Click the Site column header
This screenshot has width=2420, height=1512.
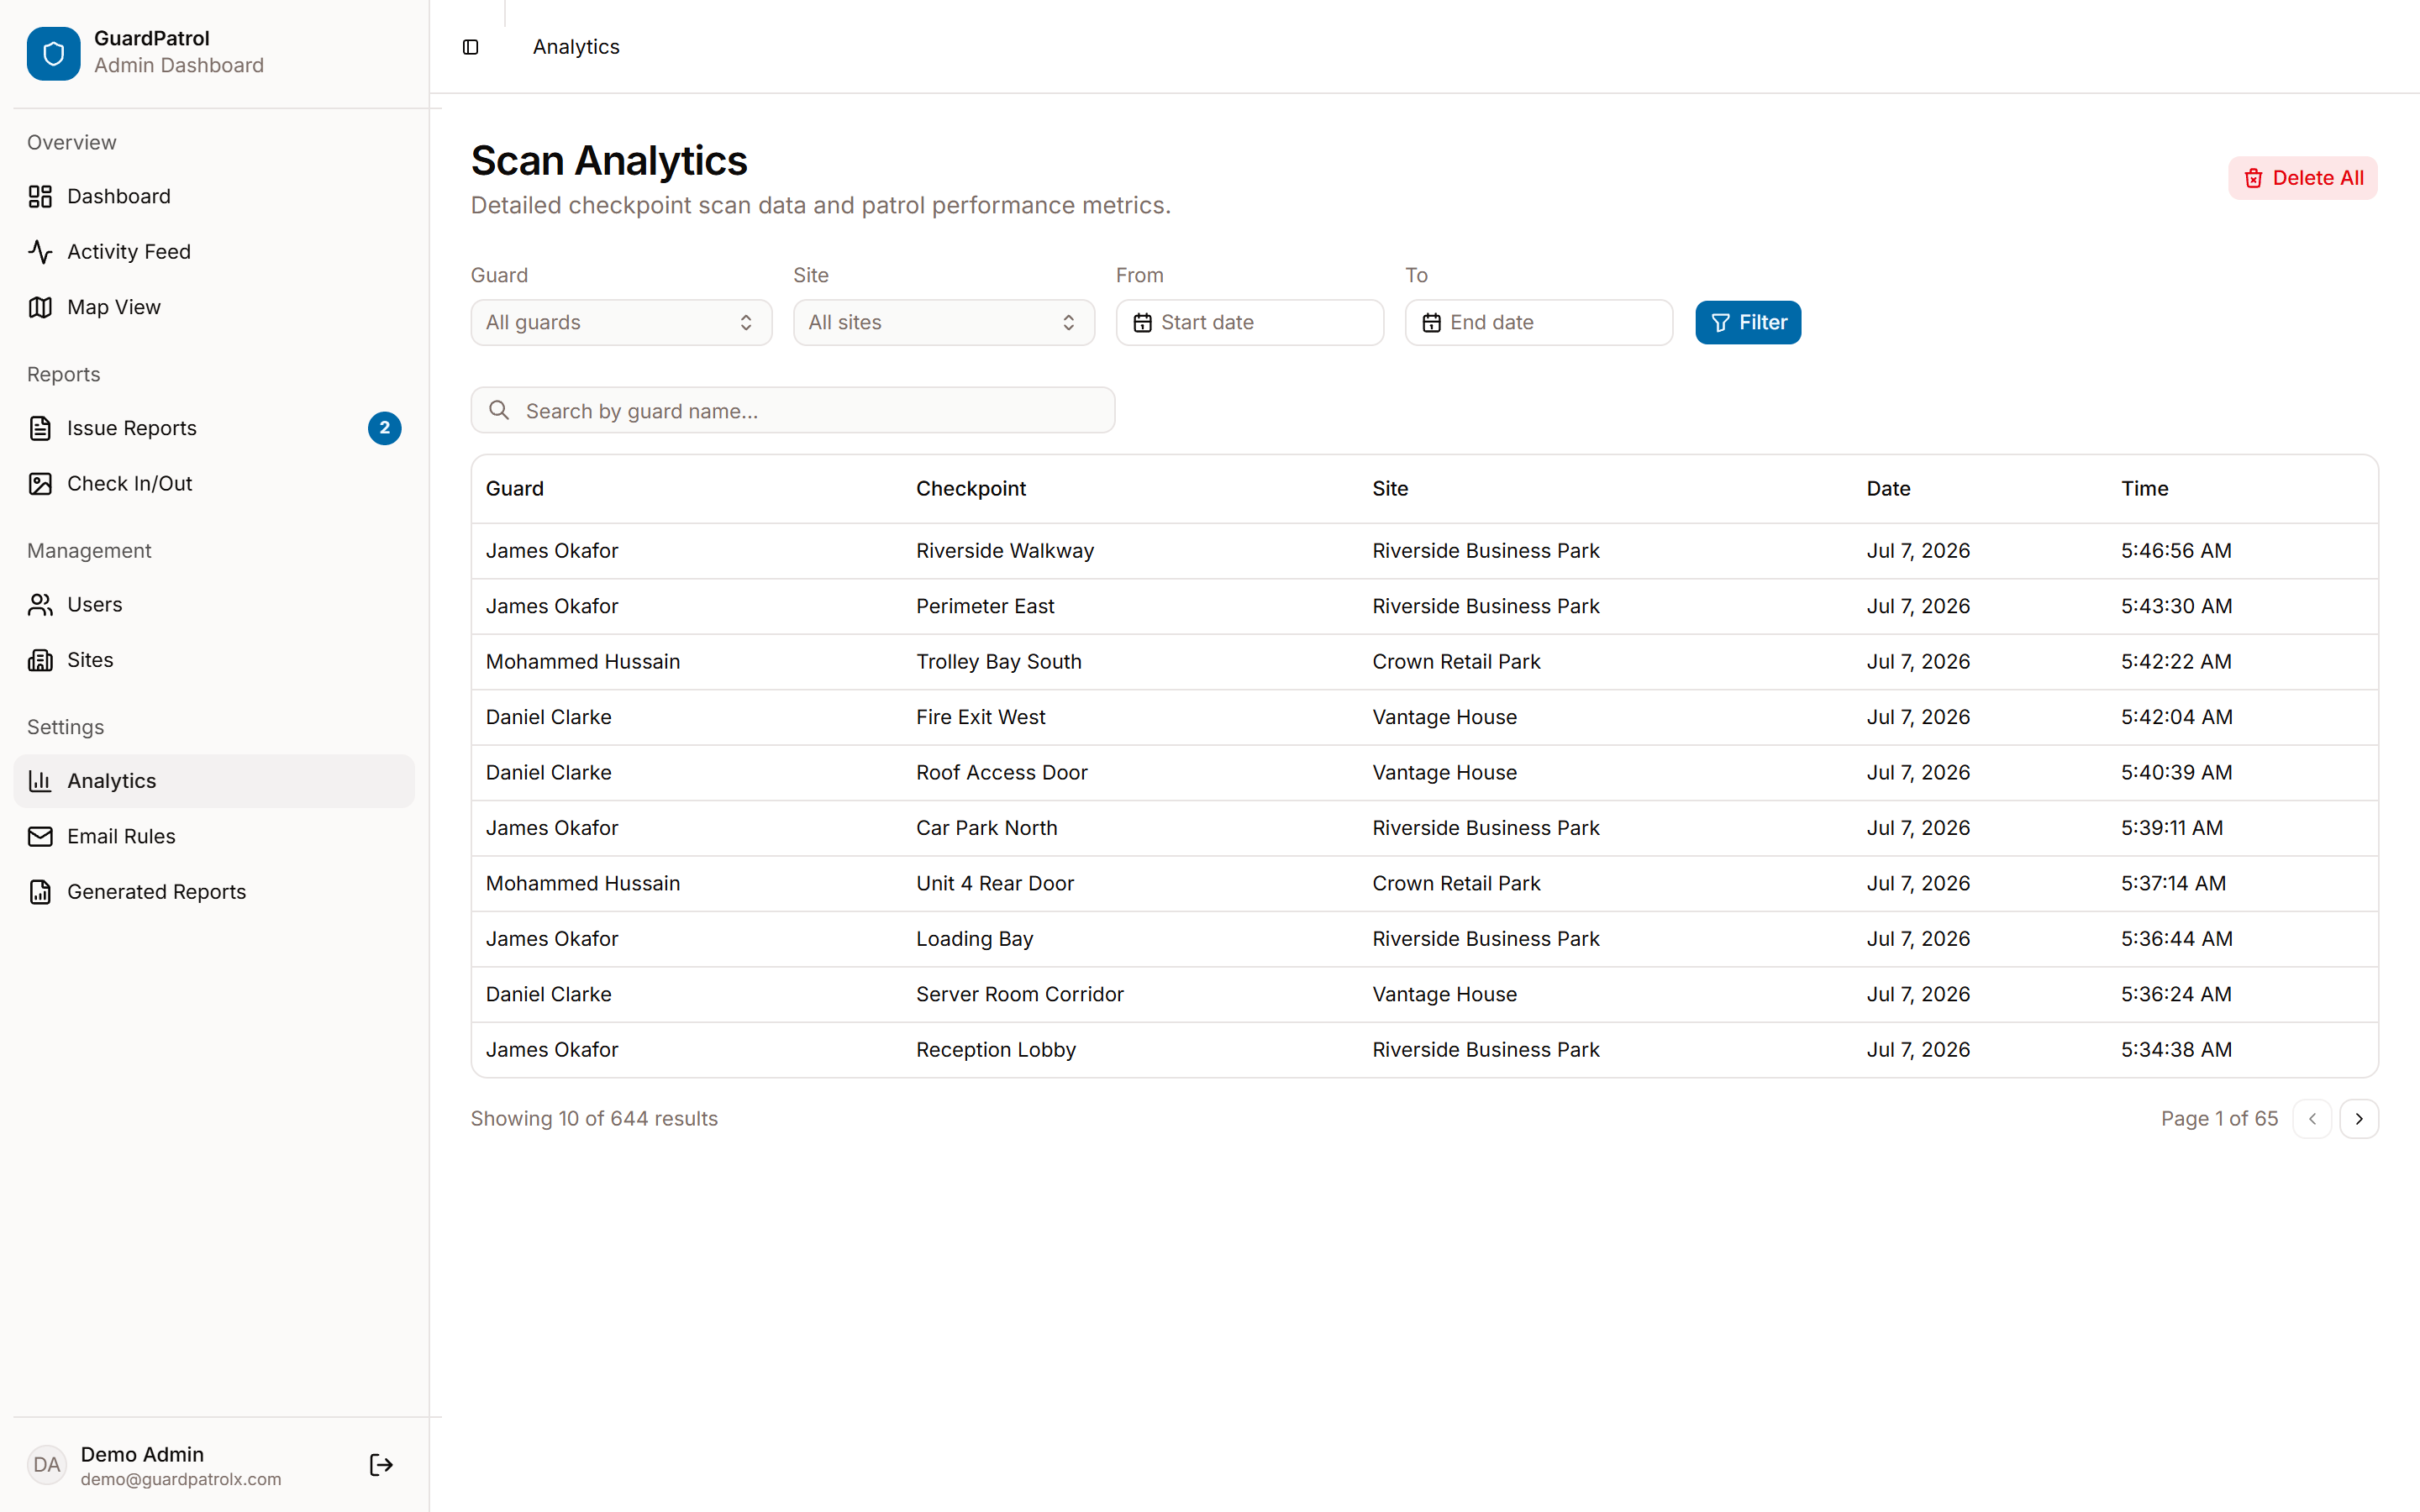pyautogui.click(x=1390, y=489)
